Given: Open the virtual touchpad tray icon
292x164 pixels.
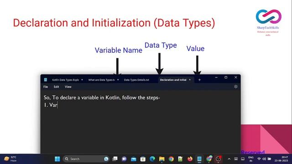Looking at the screenshot, I should click(x=243, y=159).
